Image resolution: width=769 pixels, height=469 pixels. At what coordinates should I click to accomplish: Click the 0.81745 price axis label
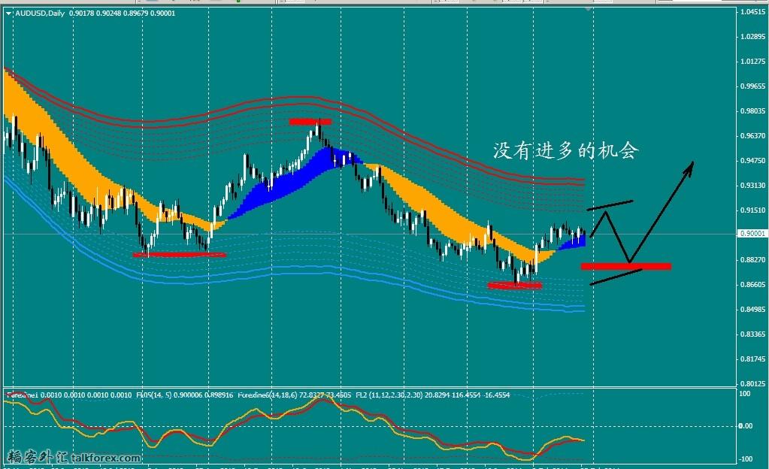(752, 359)
